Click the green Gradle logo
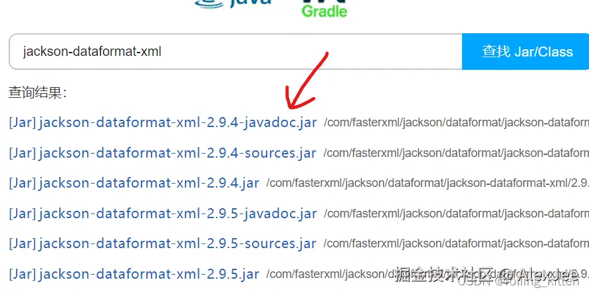589x294 pixels. point(324,9)
